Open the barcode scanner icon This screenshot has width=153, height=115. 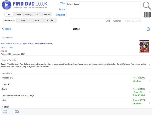(147, 15)
